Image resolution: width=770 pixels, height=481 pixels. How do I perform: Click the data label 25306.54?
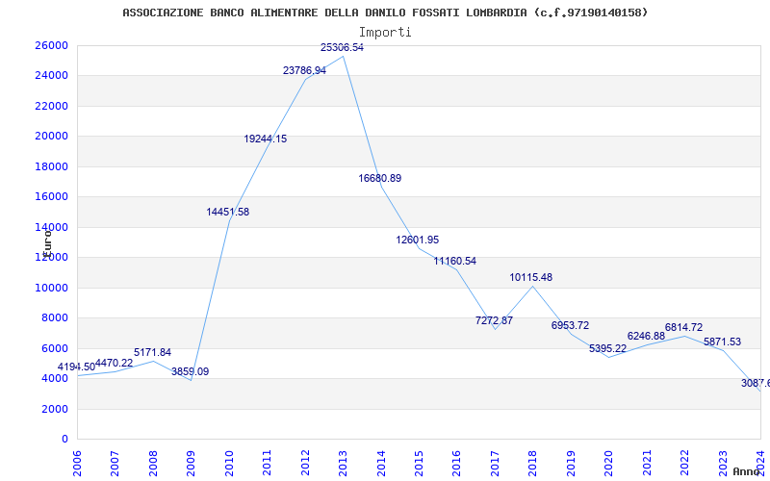pyautogui.click(x=342, y=47)
